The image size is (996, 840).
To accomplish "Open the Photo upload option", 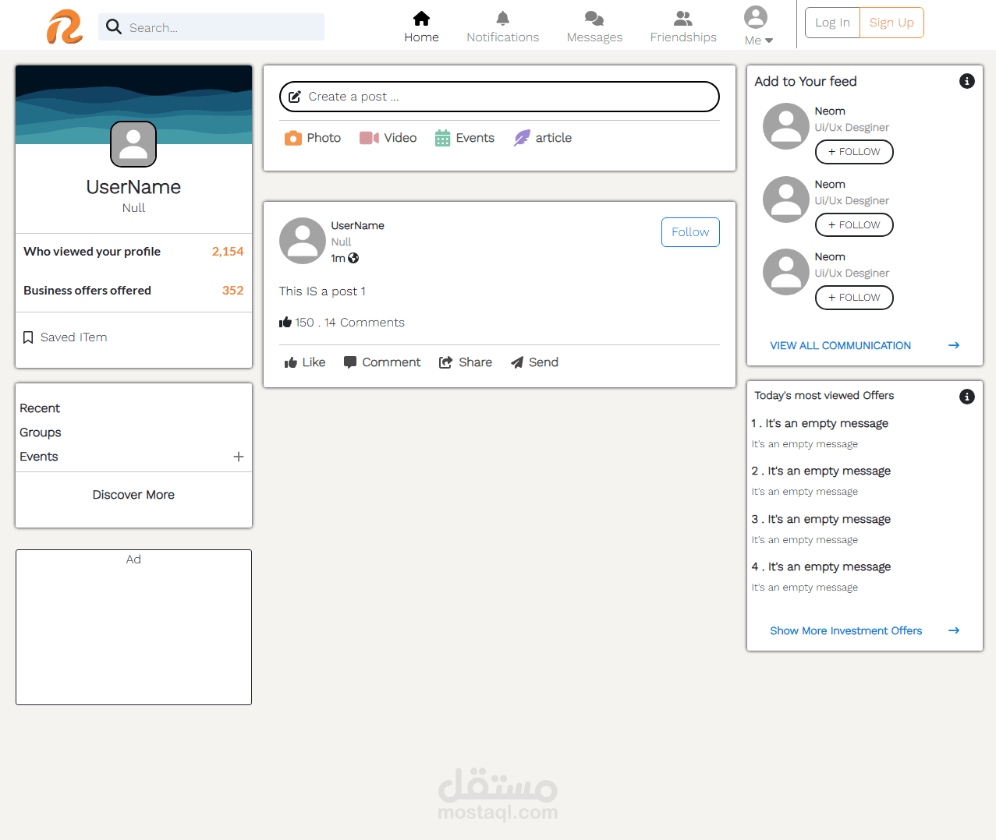I will [x=294, y=137].
